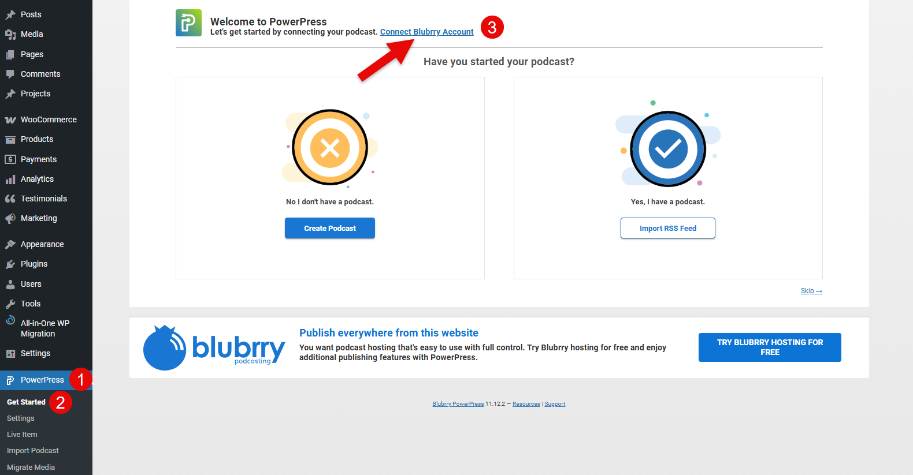The width and height of the screenshot is (913, 475).
Task: Follow the Connect Blubrry Account link
Action: tap(426, 32)
